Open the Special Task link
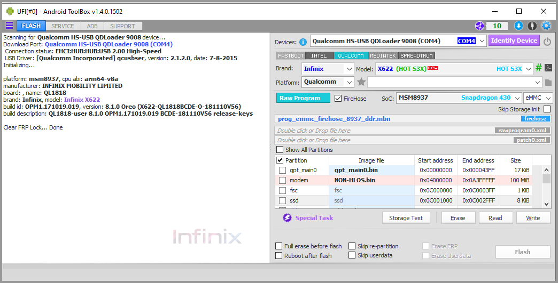558x283 pixels. point(314,218)
